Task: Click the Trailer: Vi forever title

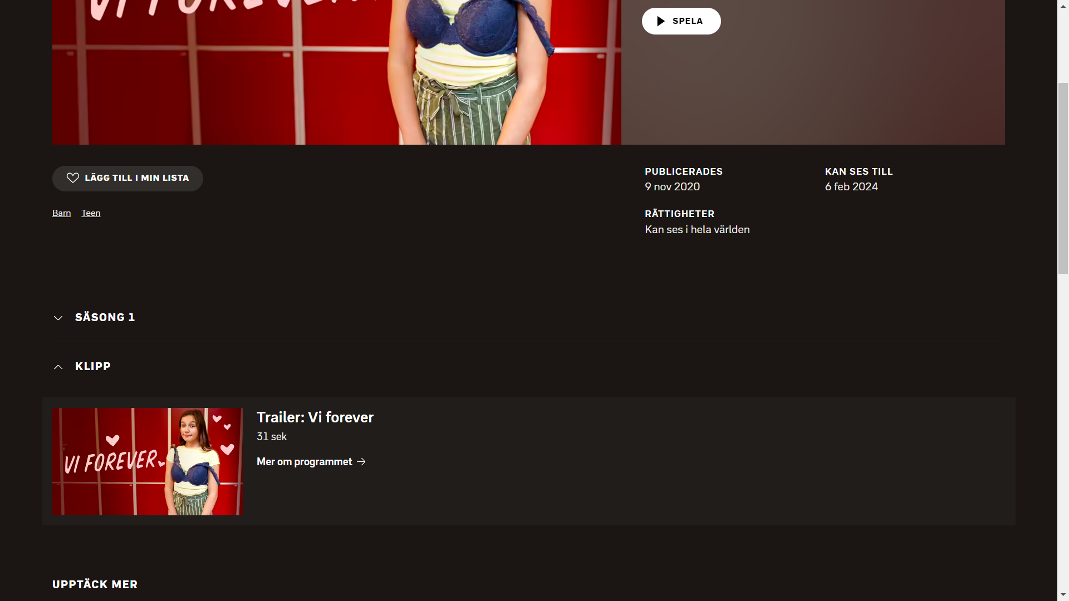Action: click(x=315, y=417)
